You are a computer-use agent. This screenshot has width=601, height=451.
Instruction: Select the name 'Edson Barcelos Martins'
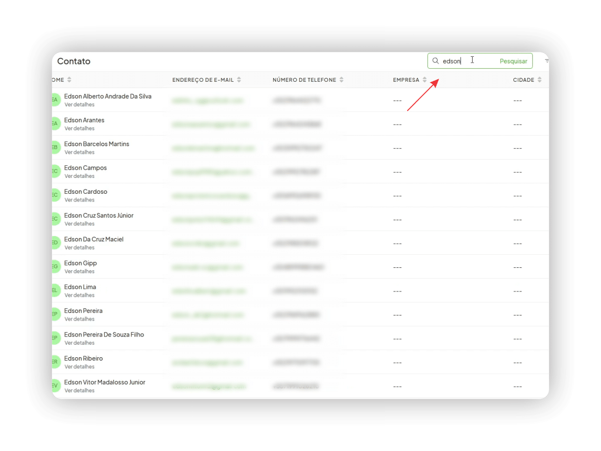(97, 144)
